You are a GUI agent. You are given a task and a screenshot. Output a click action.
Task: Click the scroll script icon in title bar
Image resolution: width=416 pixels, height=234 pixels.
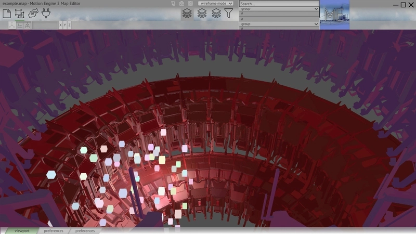(x=173, y=4)
